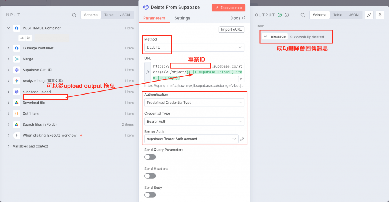Click the message field in OUTPUT
The height and width of the screenshot is (202, 389).
pyautogui.click(x=275, y=36)
